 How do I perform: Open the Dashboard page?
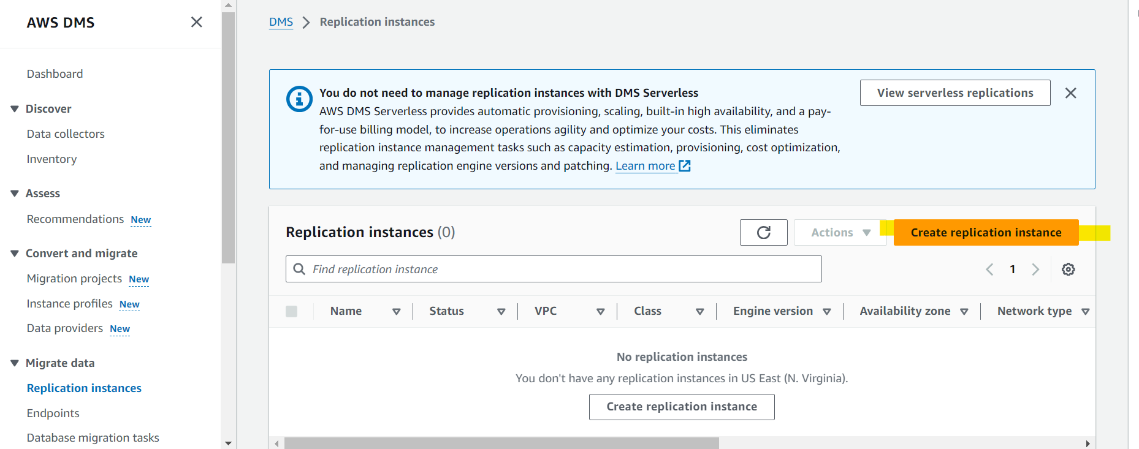(x=55, y=74)
